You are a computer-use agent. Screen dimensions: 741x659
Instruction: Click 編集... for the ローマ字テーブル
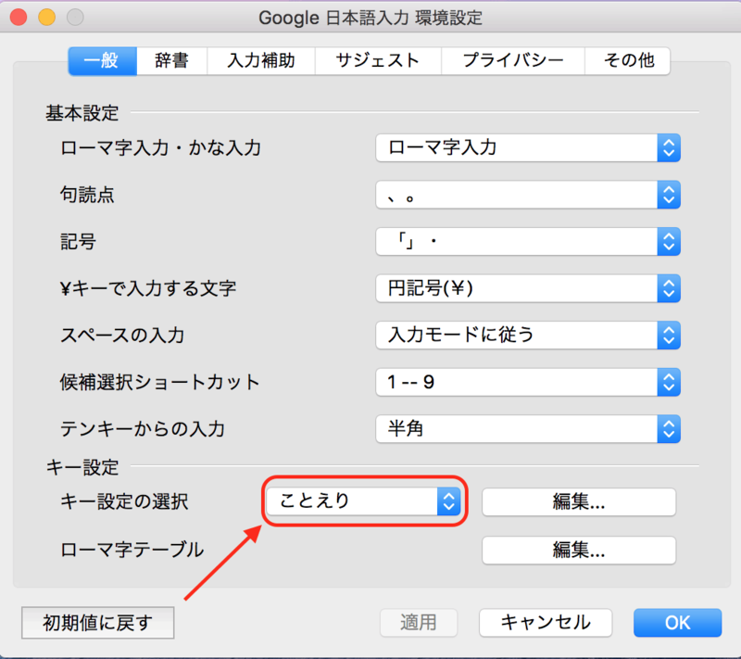pos(579,551)
